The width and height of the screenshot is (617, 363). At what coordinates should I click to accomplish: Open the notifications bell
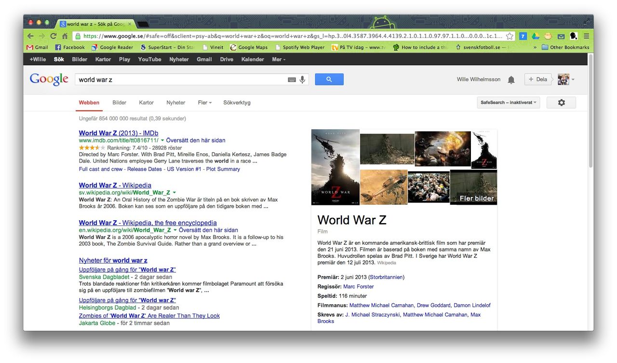click(511, 80)
